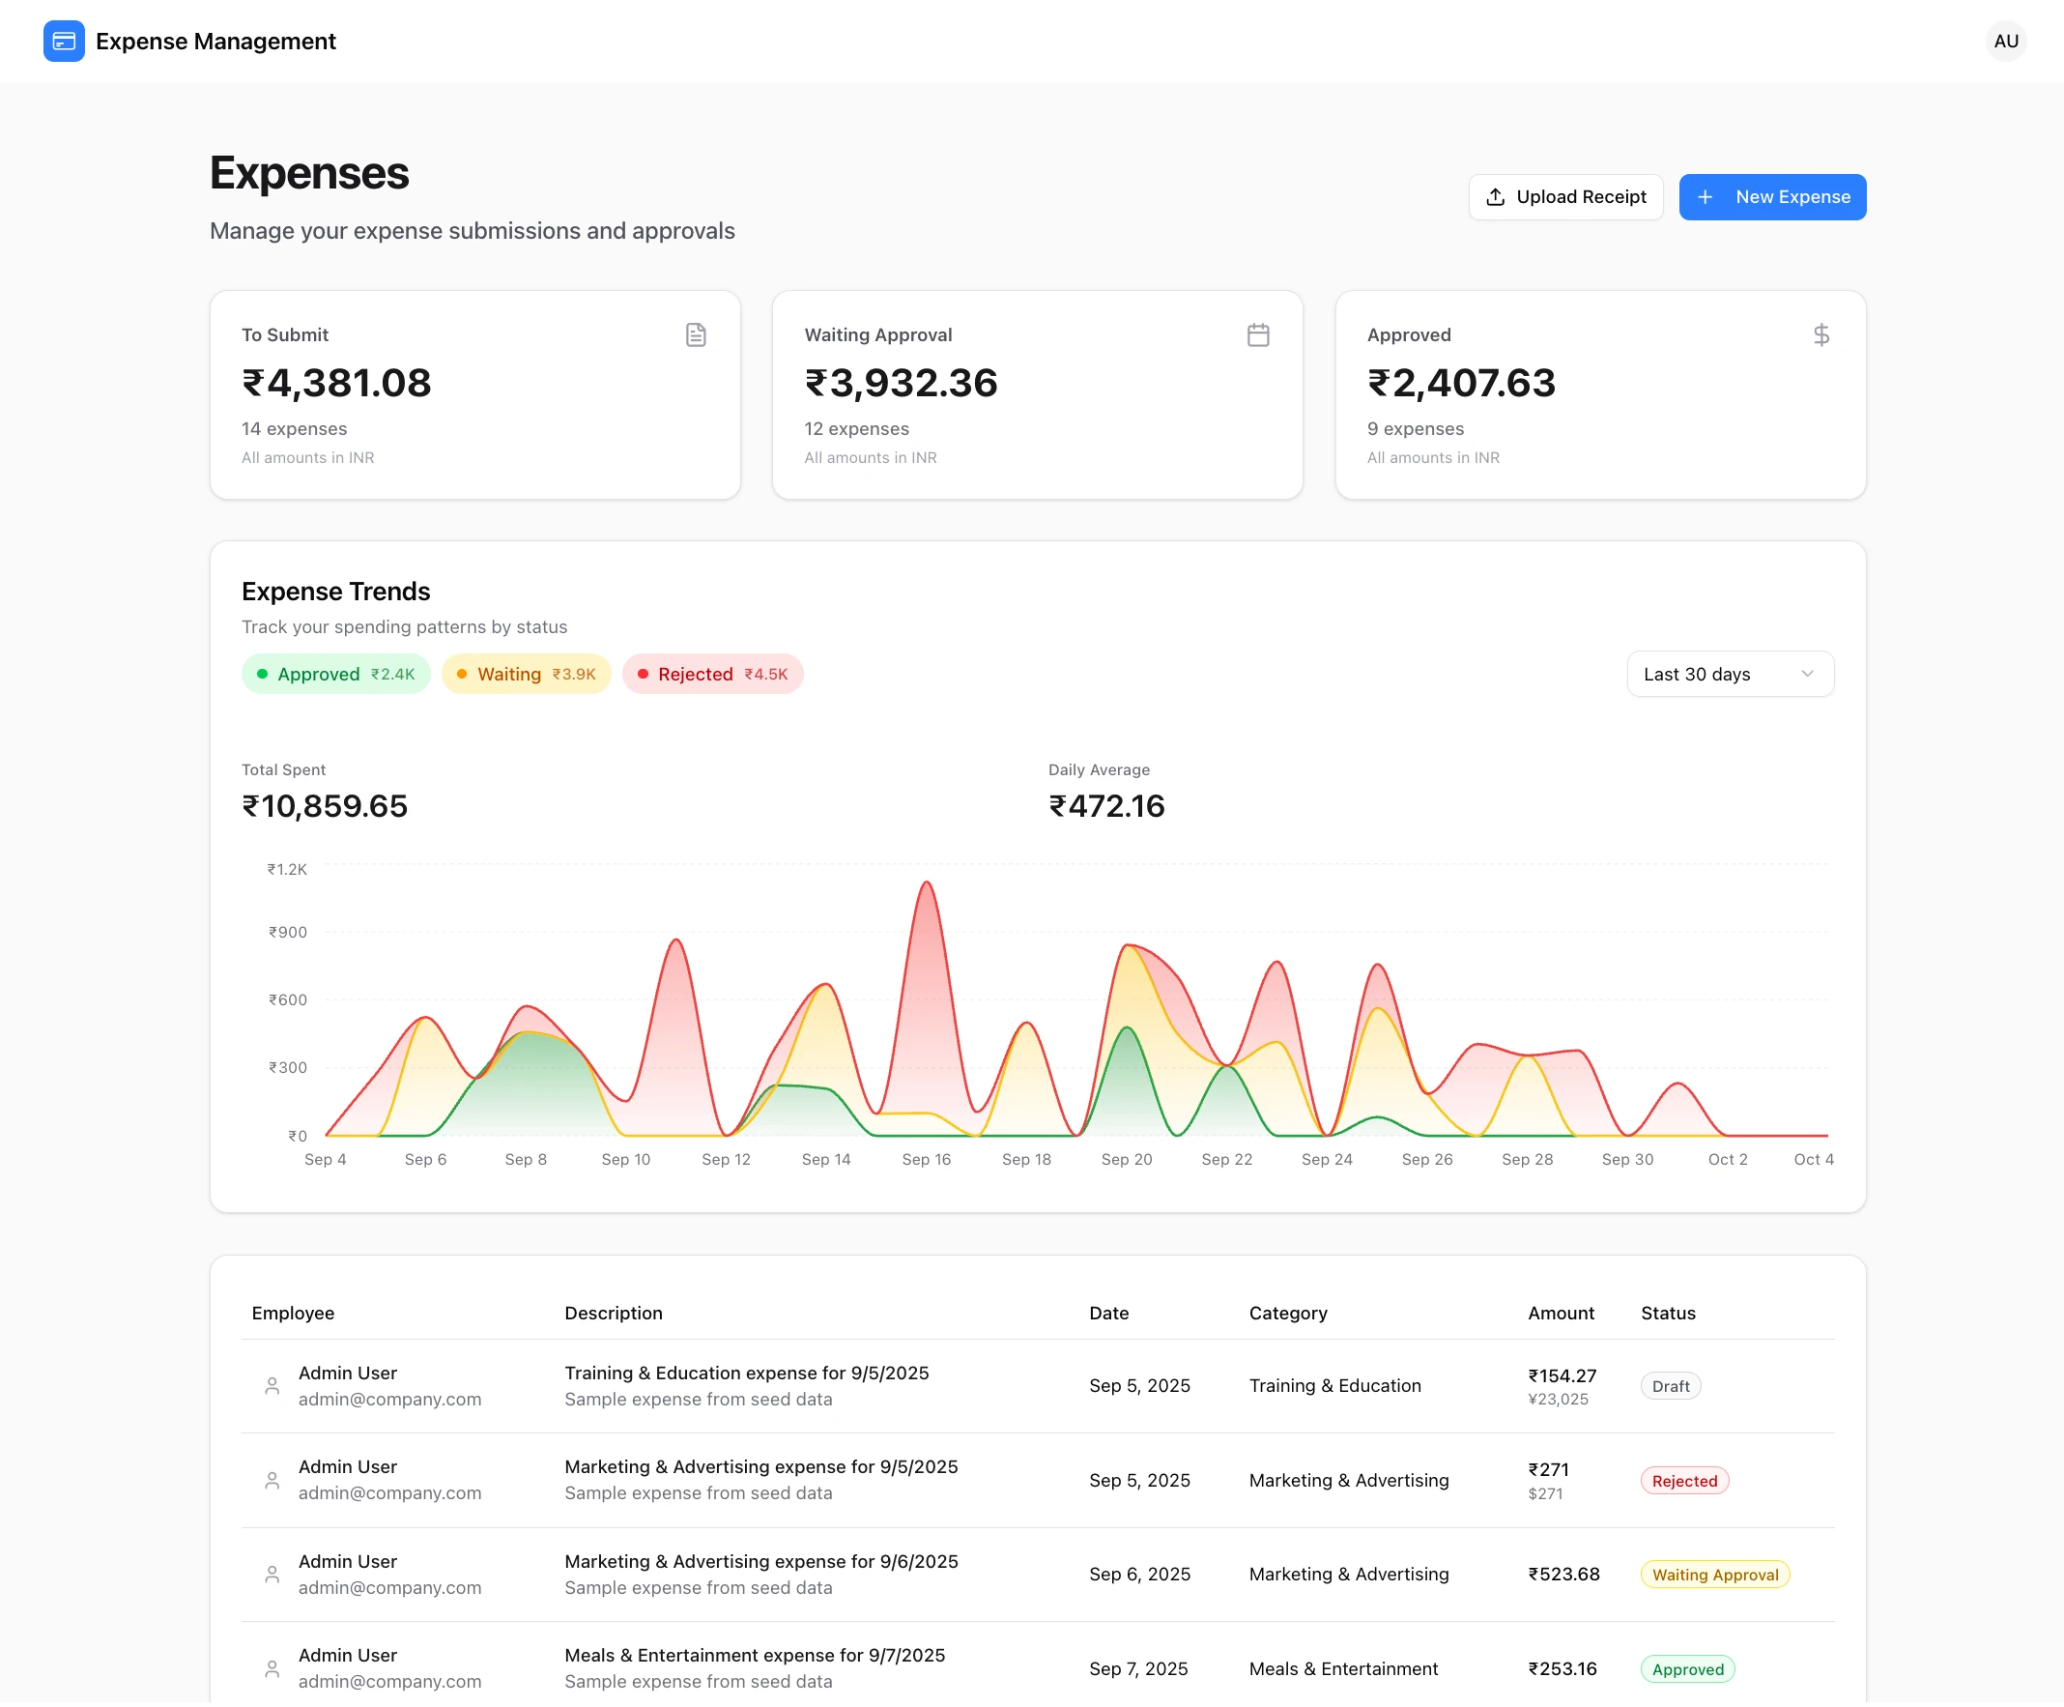The height and width of the screenshot is (1707, 2064).
Task: Click 'Meals & Entertainment expense for 9/7/2025' description
Action: 755,1656
